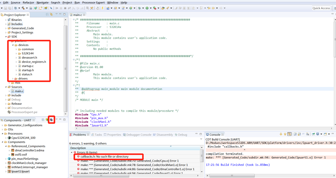Expand the S32K144 folder node

click(16, 54)
